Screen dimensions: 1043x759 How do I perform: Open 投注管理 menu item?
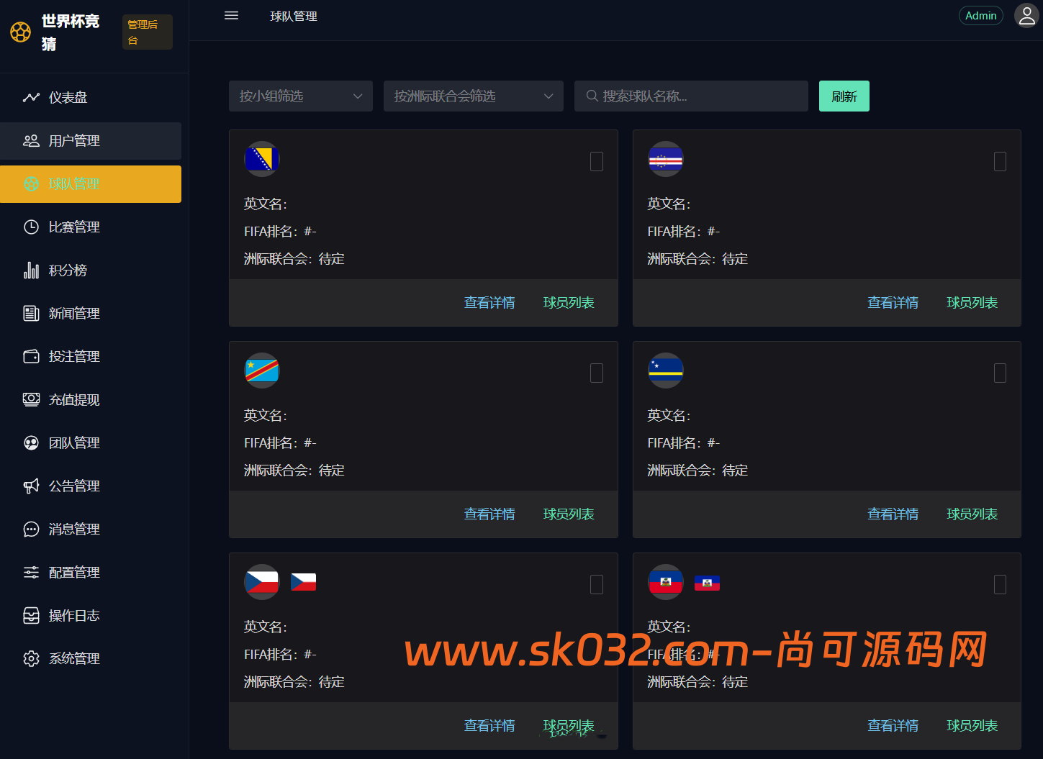[x=91, y=356]
